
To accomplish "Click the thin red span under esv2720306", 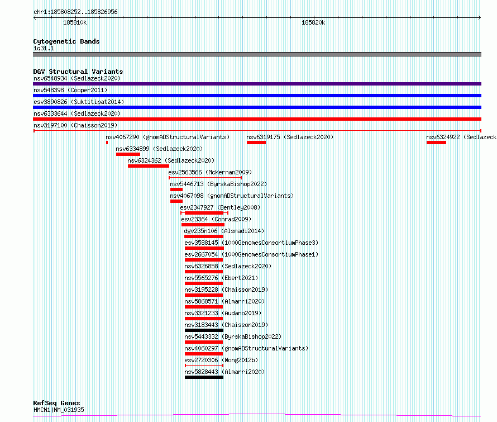I will [204, 366].
